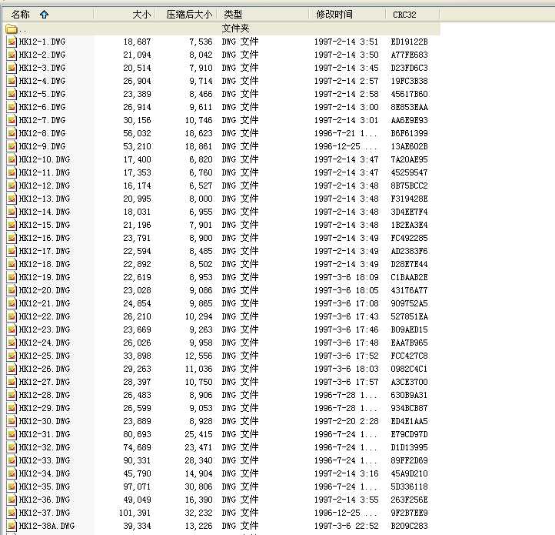Click the HK12-16.DWG file icon
The height and width of the screenshot is (535, 555).
[x=12, y=239]
